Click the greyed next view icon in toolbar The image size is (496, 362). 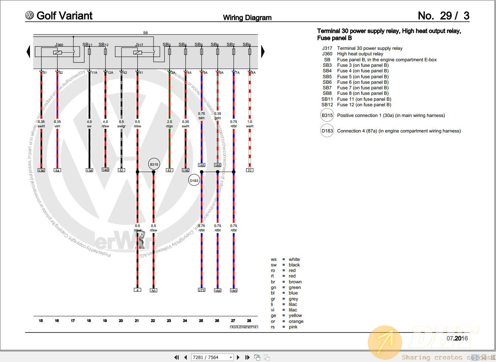[266, 357]
